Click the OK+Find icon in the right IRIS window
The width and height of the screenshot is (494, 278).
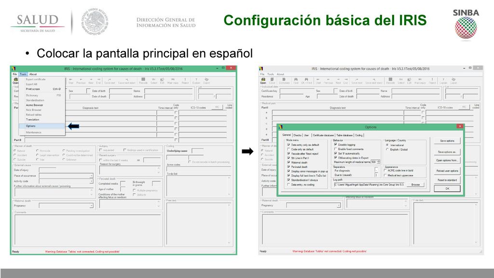pyautogui.click(x=306, y=81)
